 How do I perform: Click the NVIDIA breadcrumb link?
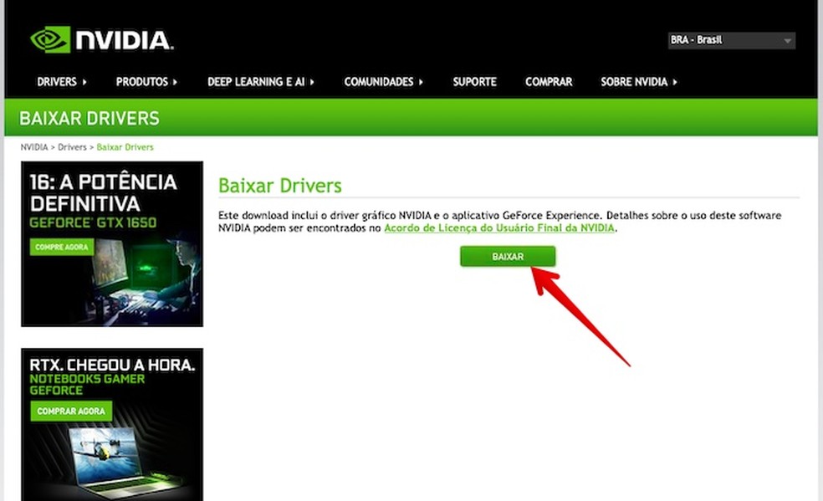pyautogui.click(x=34, y=147)
